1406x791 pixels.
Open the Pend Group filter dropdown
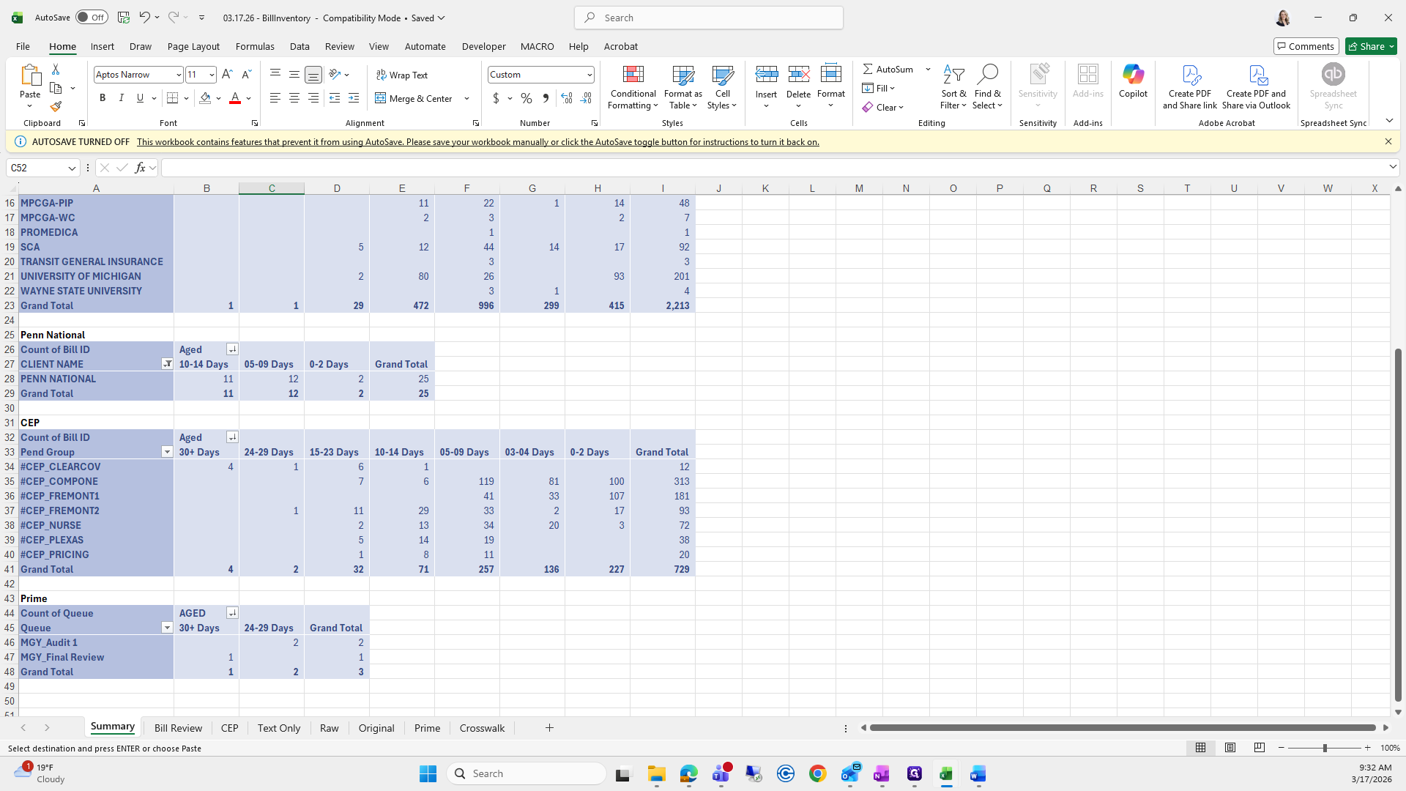(167, 452)
